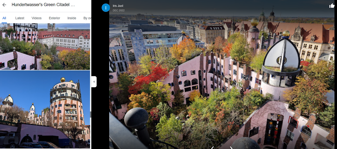The image size is (337, 149).
Task: Open the rooftop courtyard thumbnail in the list
Action: pos(45,47)
